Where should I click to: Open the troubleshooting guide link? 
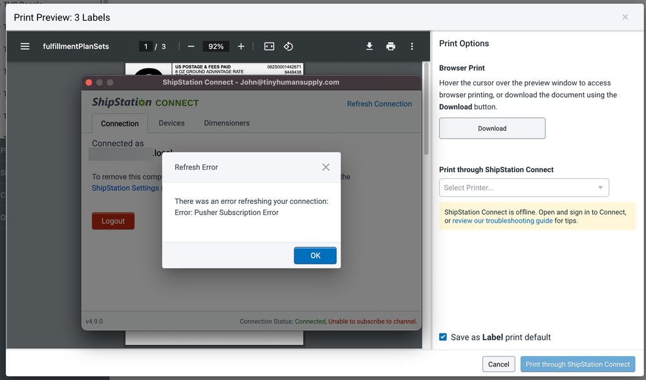click(x=502, y=221)
